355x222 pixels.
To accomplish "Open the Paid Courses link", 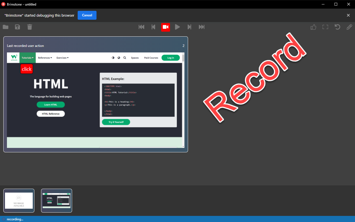I will [x=151, y=58].
